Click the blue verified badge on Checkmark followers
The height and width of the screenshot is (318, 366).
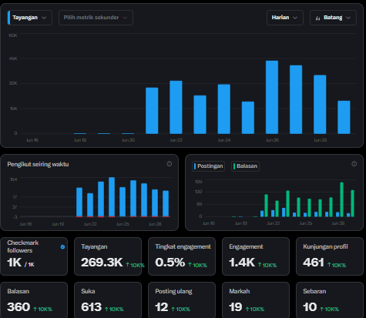coord(62,247)
